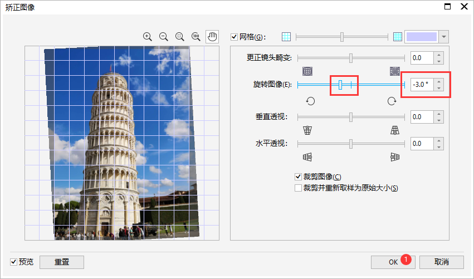The width and height of the screenshot is (474, 279).
Task: Decrease rotation angle with down stepper
Action: (x=439, y=87)
